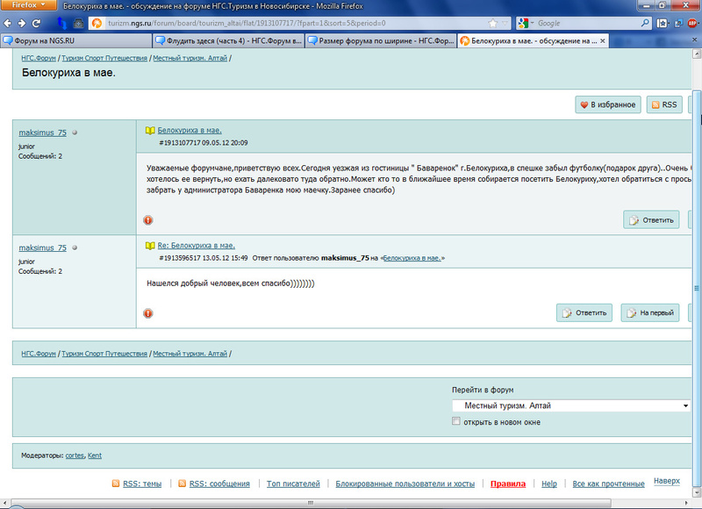This screenshot has height=509, width=702.
Task: Click the book icon by 'Re: Белокуриха в мае.'
Action: click(x=150, y=246)
